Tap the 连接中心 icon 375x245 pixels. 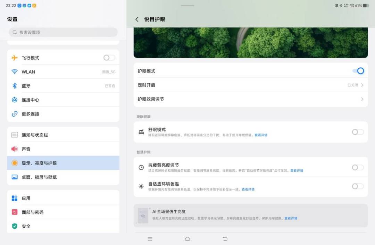[x=15, y=100]
